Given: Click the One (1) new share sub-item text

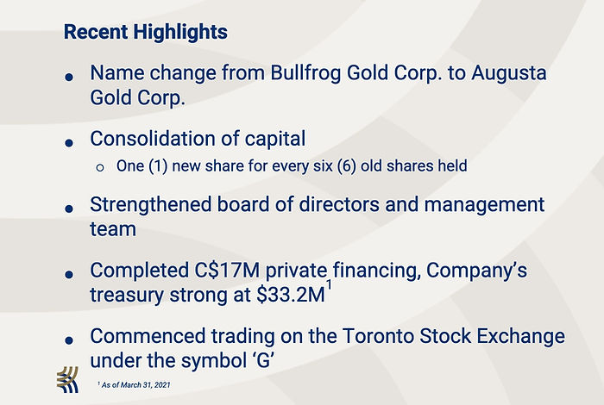Looking at the screenshot, I should [x=292, y=166].
